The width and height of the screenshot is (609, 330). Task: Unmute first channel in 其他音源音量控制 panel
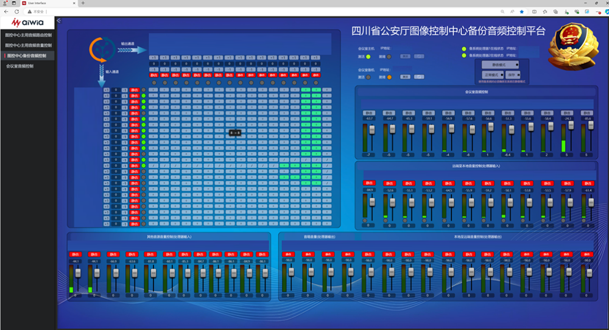pos(76,254)
